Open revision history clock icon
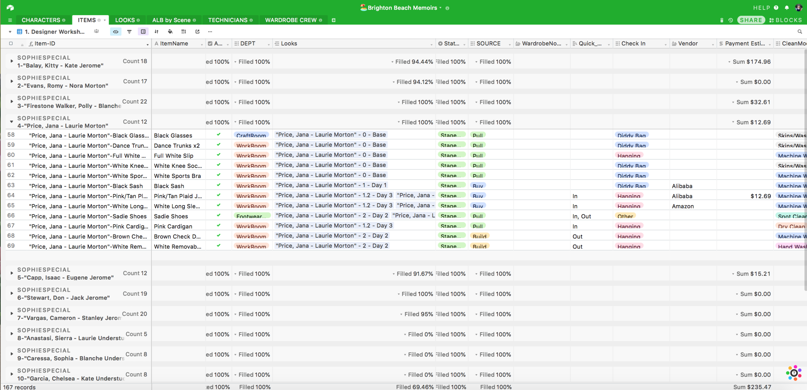This screenshot has height=390, width=807. [731, 20]
